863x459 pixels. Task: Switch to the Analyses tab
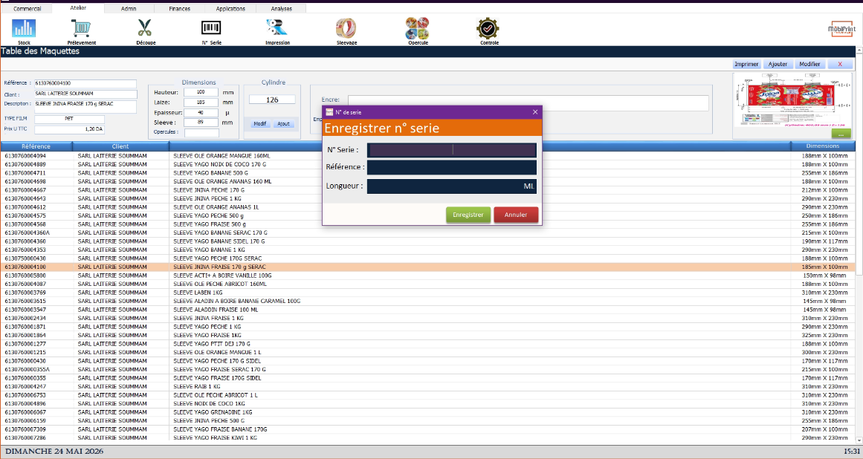(281, 9)
